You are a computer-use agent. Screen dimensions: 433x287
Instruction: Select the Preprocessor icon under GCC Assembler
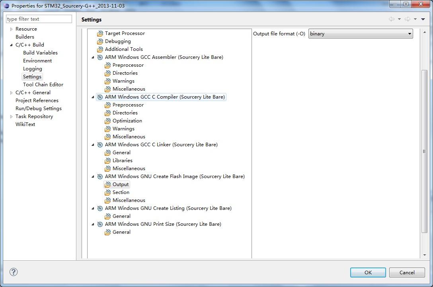107,65
